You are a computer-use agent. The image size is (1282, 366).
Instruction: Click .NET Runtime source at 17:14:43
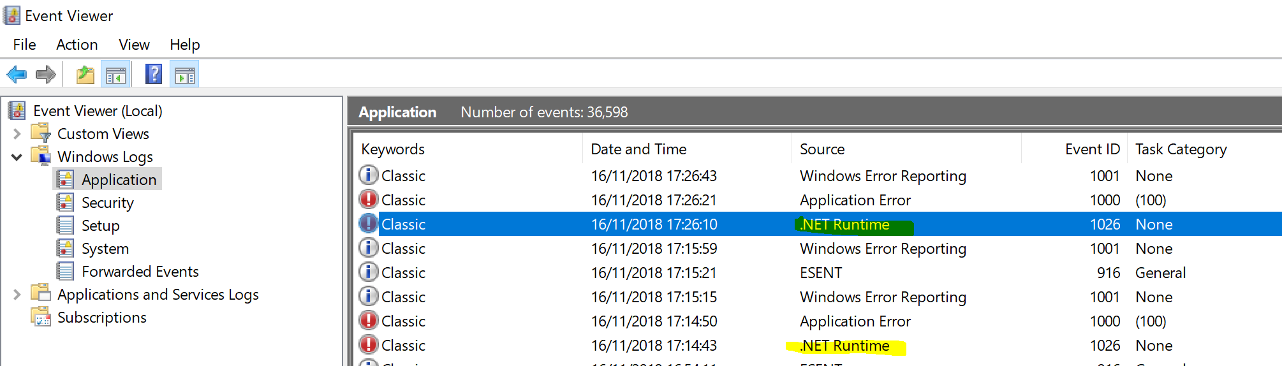pos(844,346)
